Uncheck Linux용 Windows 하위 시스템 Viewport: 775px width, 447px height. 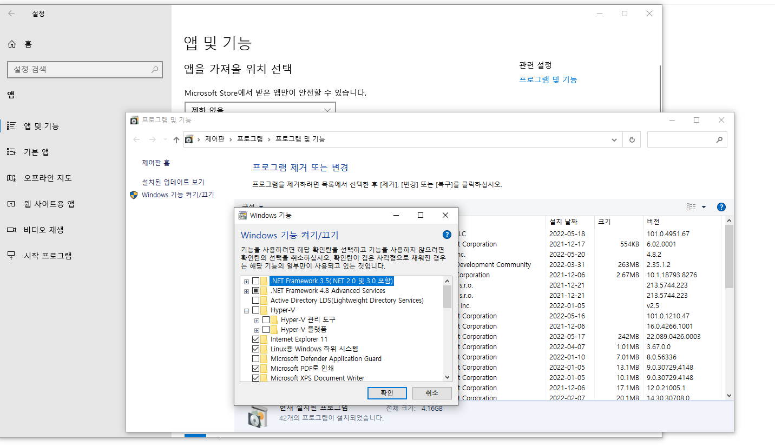(255, 349)
